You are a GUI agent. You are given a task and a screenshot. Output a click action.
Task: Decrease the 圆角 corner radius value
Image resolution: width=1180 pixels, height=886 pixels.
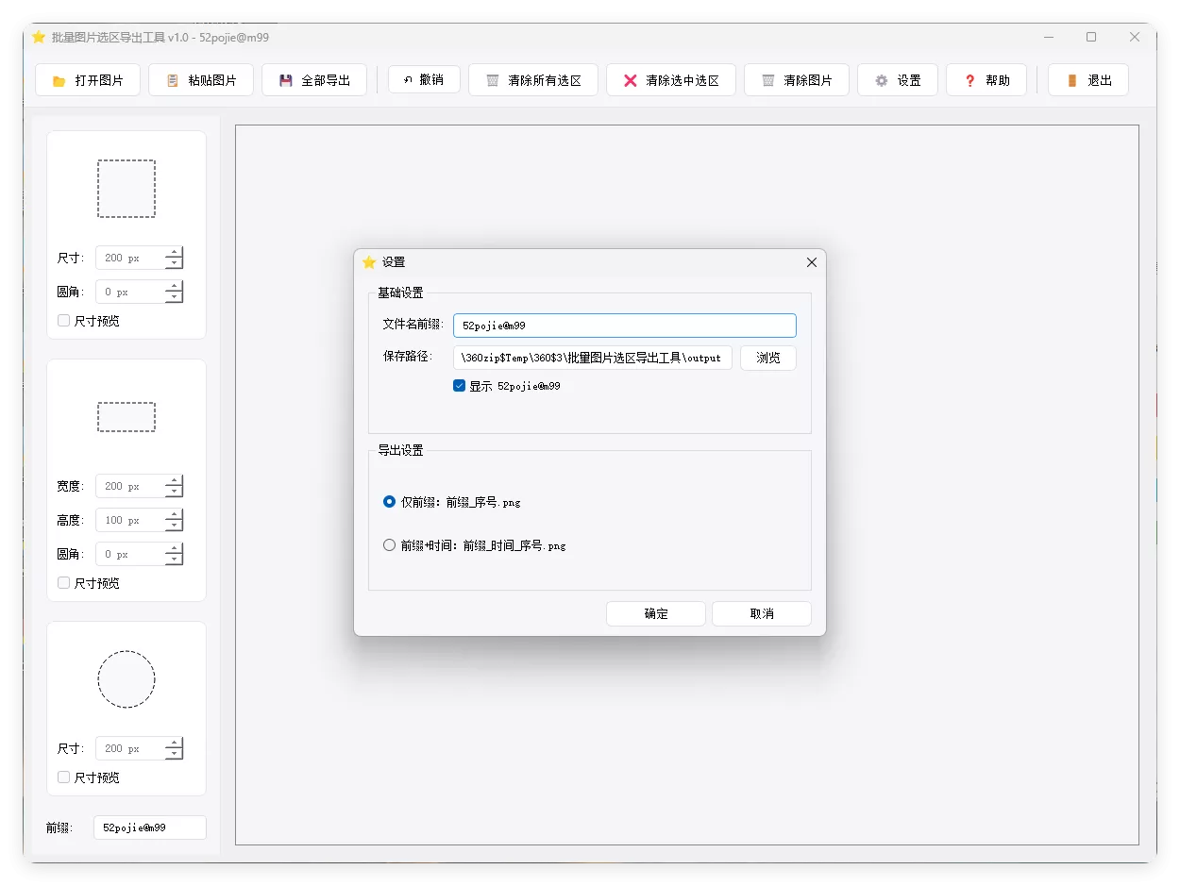coord(174,296)
